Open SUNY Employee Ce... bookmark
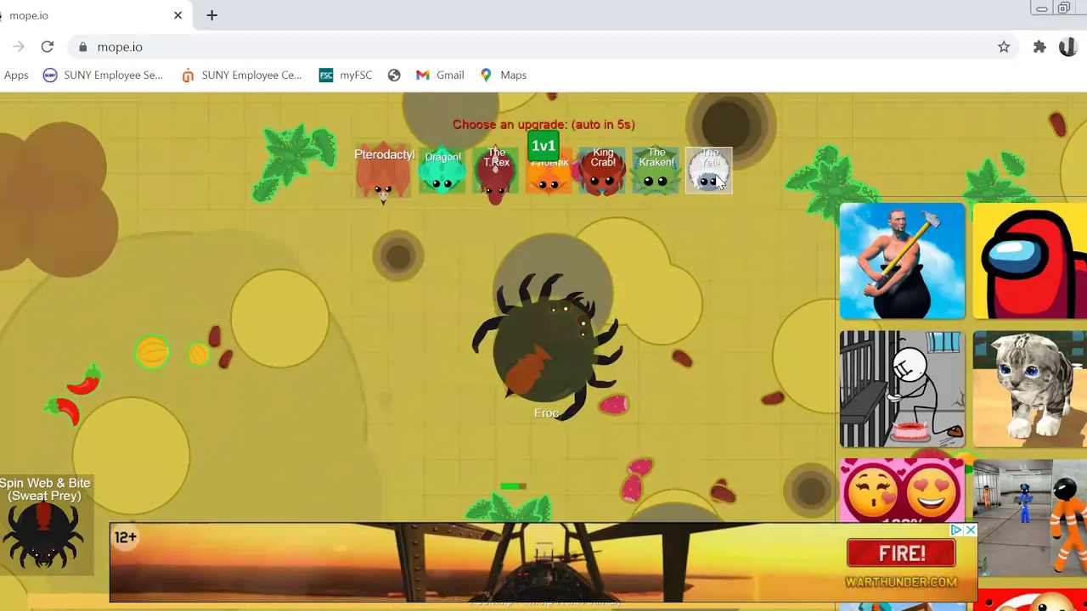This screenshot has width=1087, height=611. pyautogui.click(x=241, y=76)
